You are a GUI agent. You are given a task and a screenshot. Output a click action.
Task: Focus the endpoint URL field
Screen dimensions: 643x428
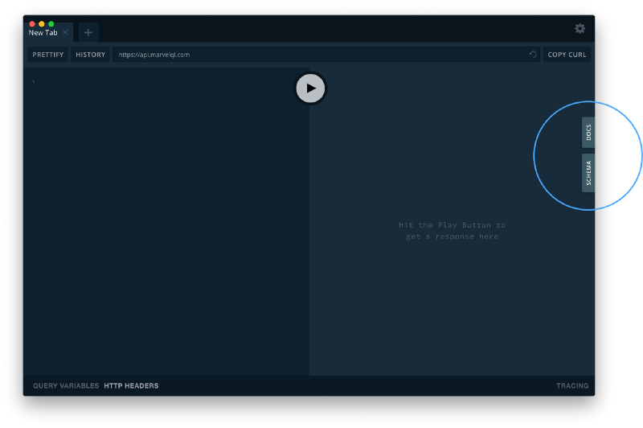pos(326,55)
